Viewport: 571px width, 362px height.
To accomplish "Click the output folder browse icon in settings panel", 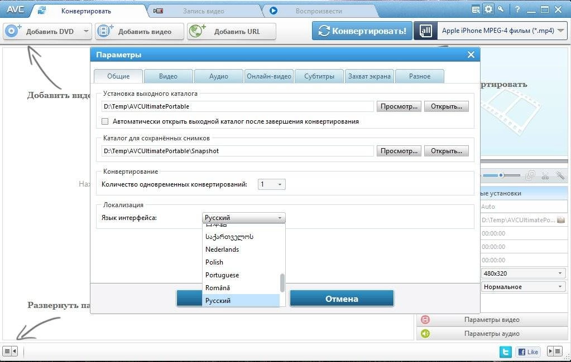I will click(561, 220).
